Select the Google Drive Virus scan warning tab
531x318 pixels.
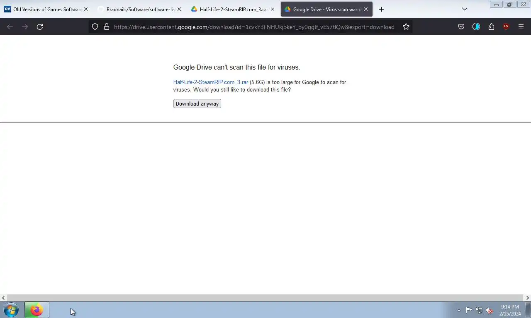pyautogui.click(x=326, y=9)
